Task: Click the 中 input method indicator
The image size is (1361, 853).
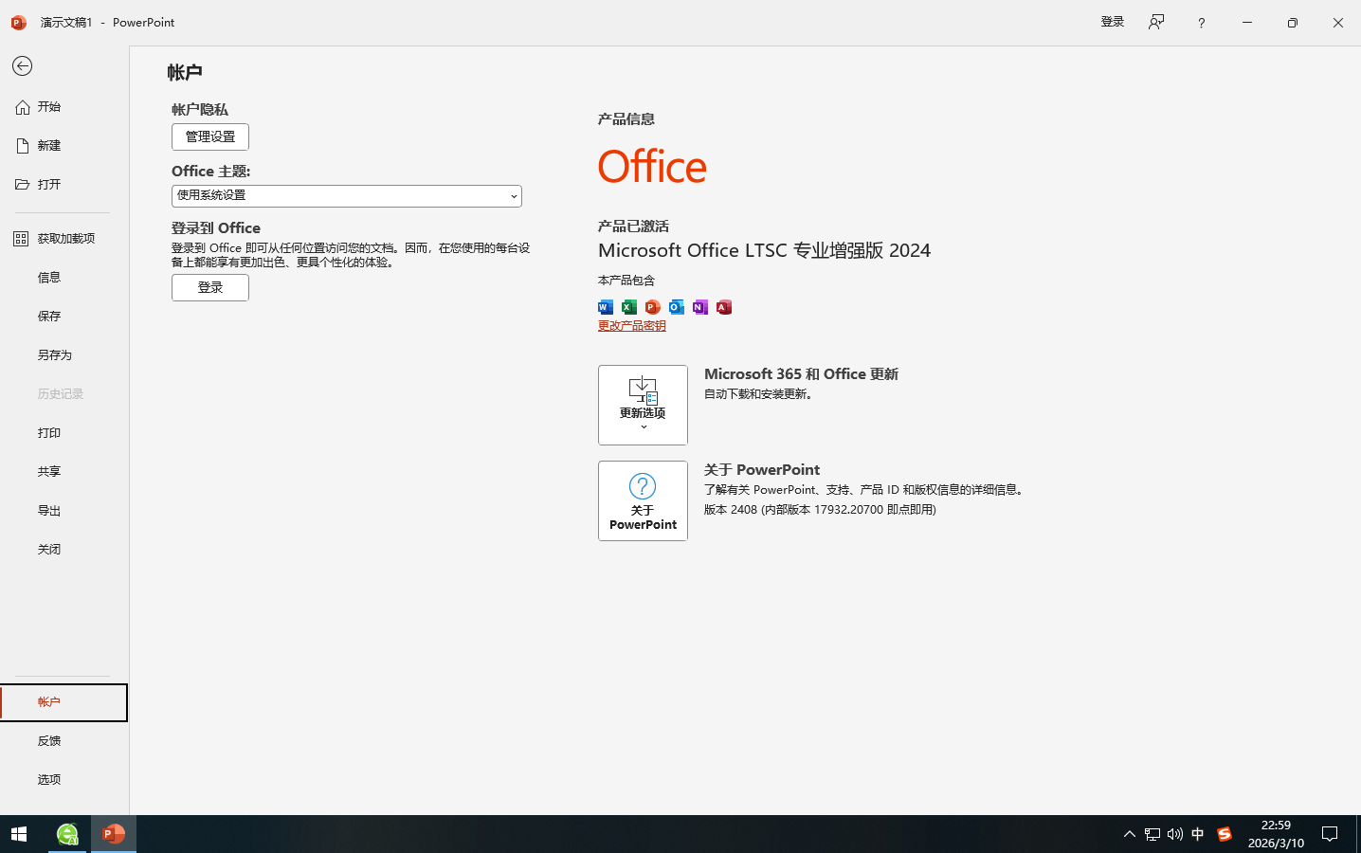Action: pyautogui.click(x=1198, y=834)
